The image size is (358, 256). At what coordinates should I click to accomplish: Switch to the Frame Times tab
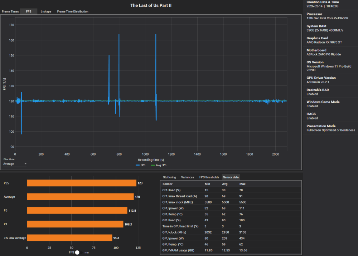click(x=10, y=11)
